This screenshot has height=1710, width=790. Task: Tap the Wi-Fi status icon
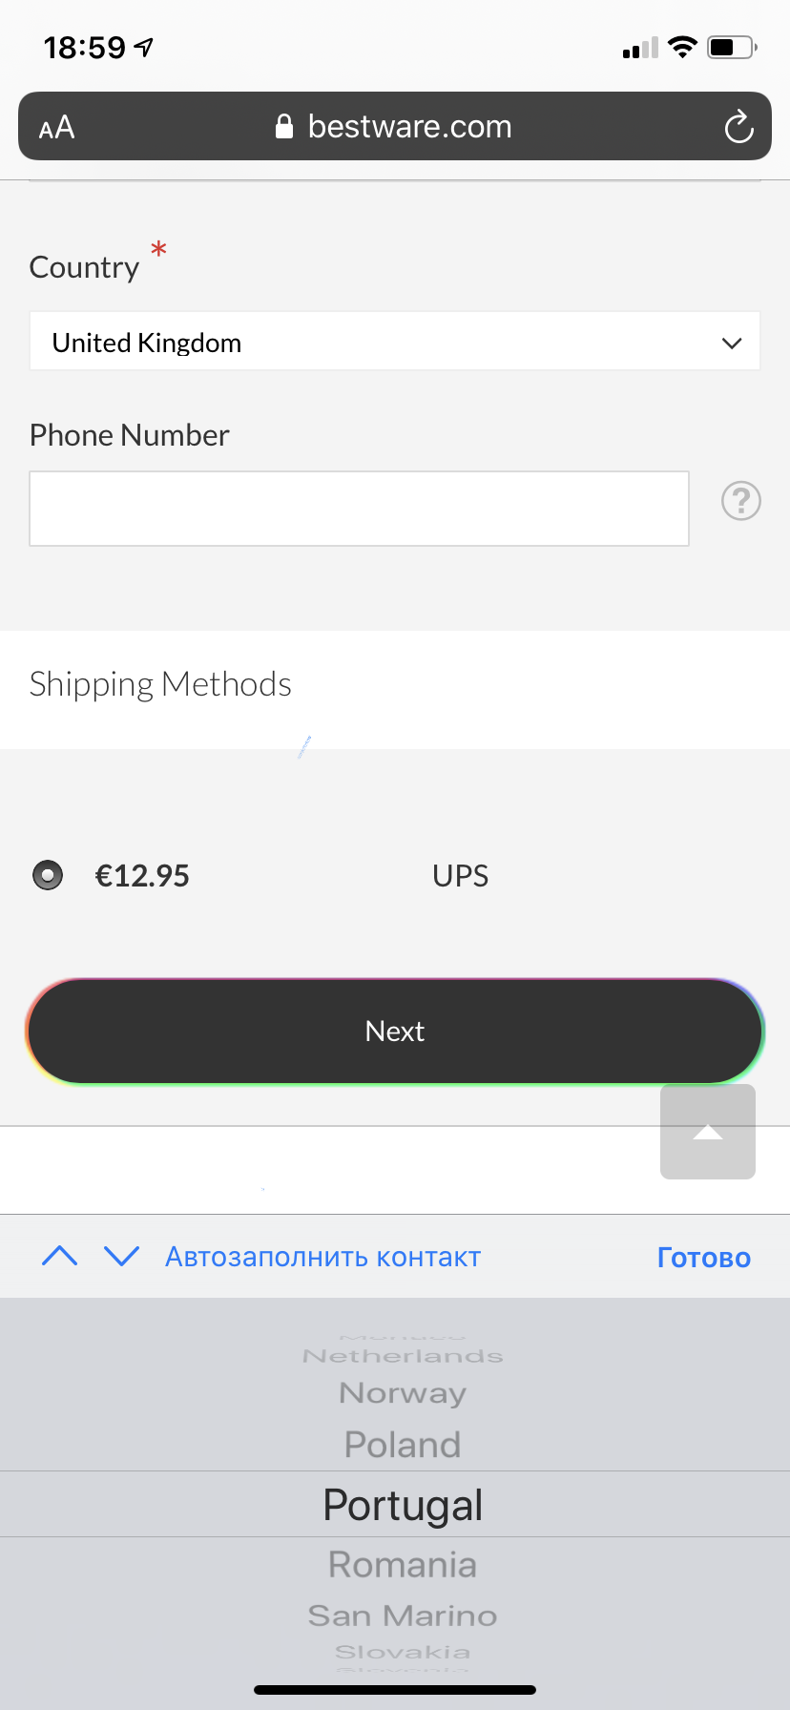pyautogui.click(x=682, y=47)
